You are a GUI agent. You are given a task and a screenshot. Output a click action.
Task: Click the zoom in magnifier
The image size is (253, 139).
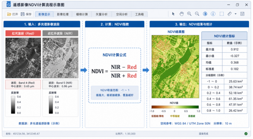pos(189,14)
